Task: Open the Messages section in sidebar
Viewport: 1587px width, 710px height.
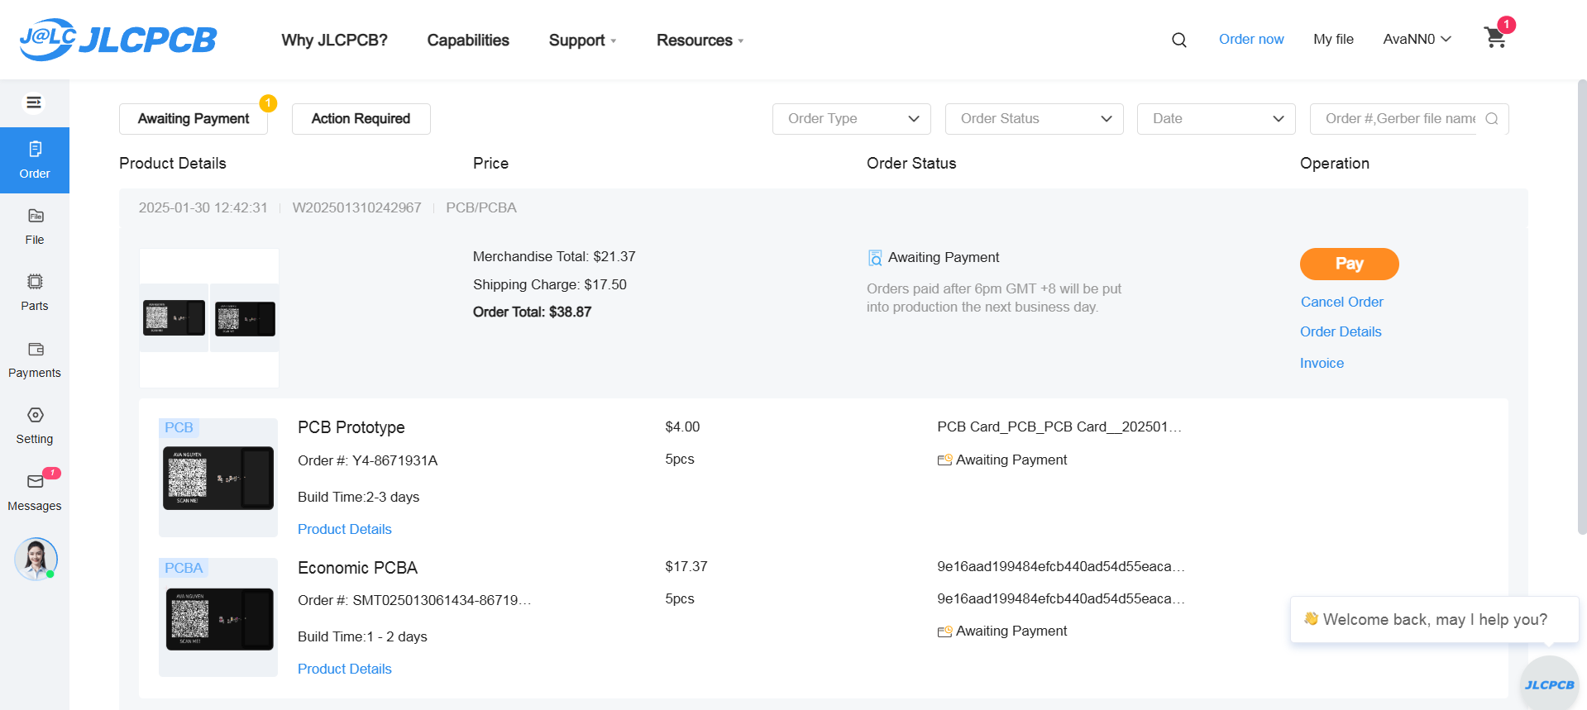Action: 35,492
